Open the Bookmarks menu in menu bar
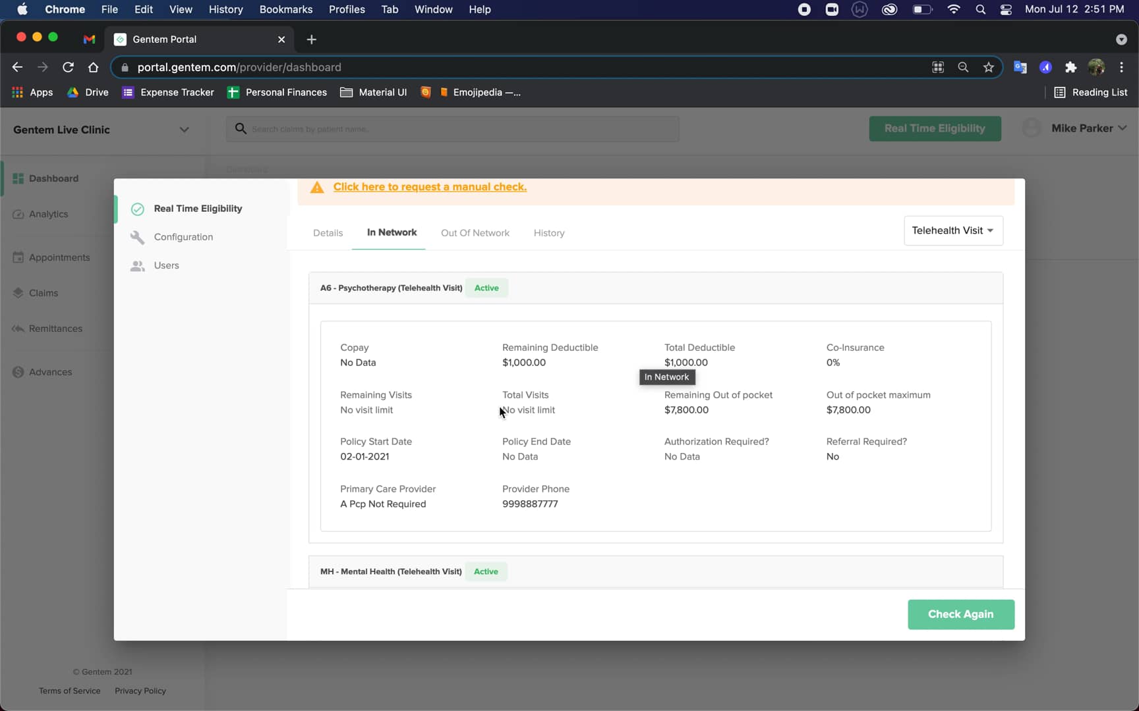Screen dimensions: 1139x711 (x=285, y=9)
